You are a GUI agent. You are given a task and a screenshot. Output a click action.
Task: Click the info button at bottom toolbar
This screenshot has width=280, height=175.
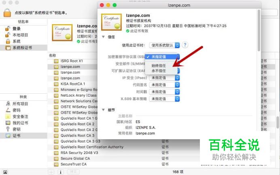(x=61, y=172)
